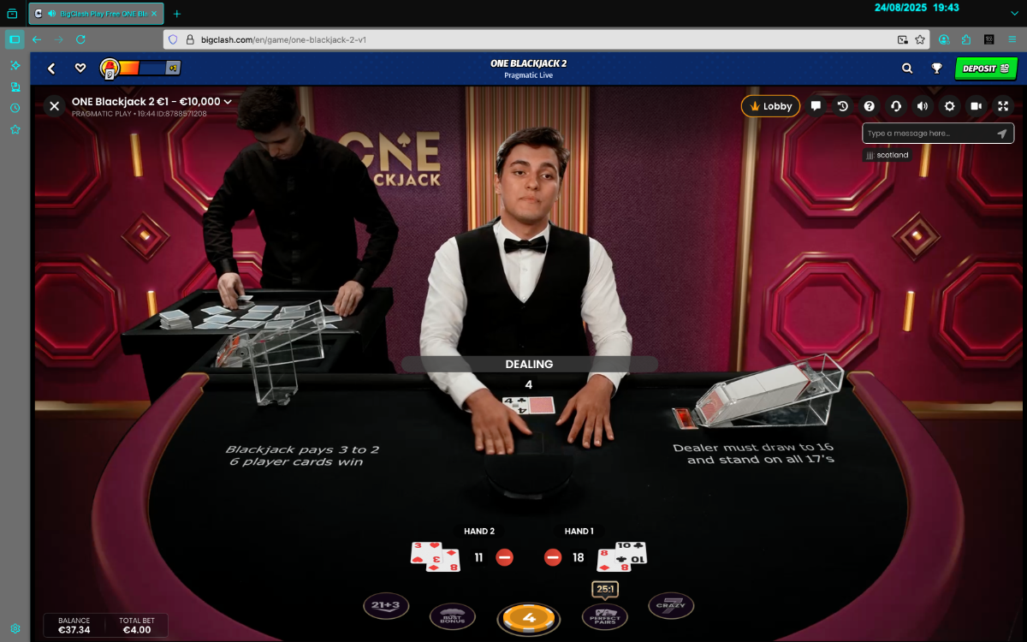Open the sidebar settings gear
This screenshot has width=1027, height=642.
[x=15, y=628]
